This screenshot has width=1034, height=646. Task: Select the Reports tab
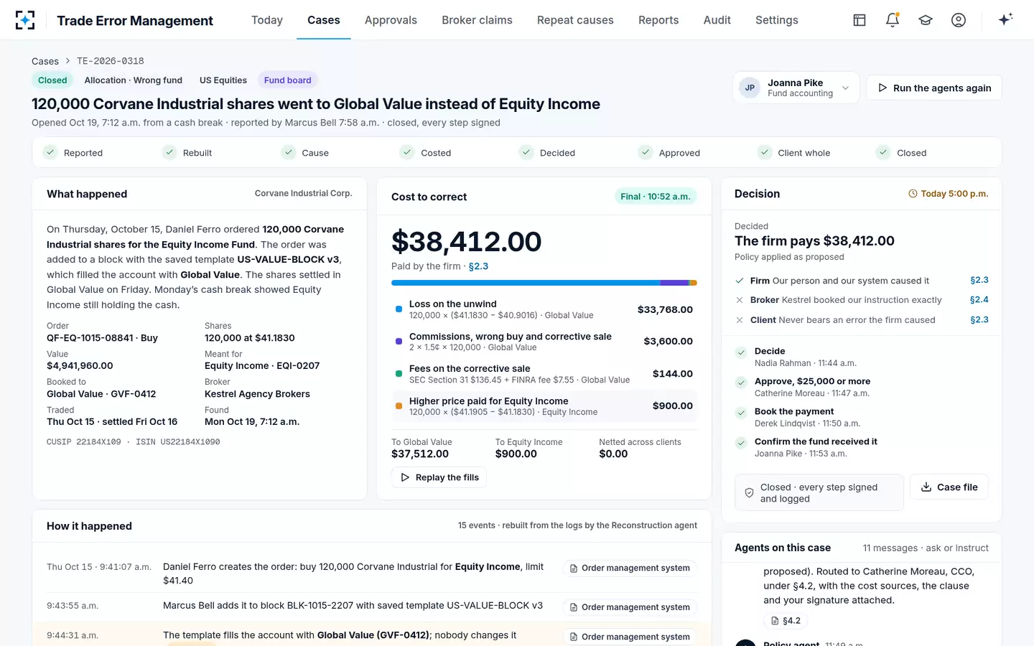pyautogui.click(x=658, y=20)
